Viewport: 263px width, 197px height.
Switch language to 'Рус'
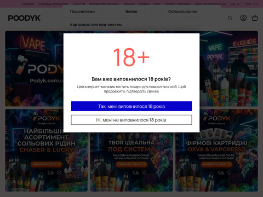click(255, 4)
